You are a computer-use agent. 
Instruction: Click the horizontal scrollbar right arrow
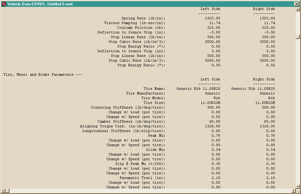pyautogui.click(x=293, y=191)
